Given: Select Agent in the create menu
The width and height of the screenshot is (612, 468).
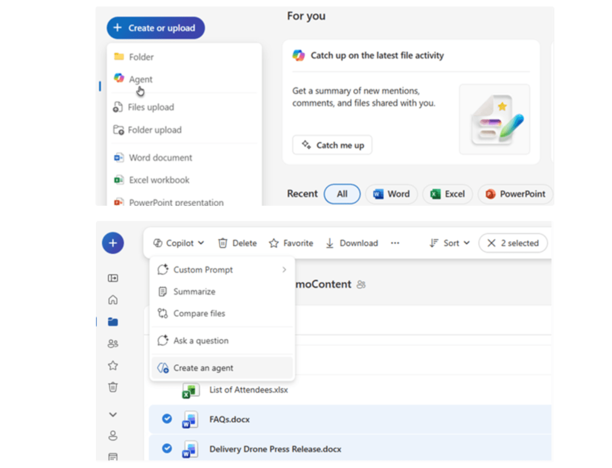Looking at the screenshot, I should click(140, 79).
